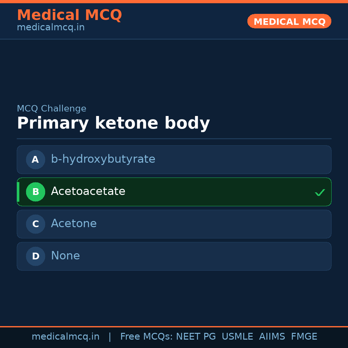This screenshot has width=348, height=348.
Task: Click the Medical MCQ logo text
Action: 70,15
